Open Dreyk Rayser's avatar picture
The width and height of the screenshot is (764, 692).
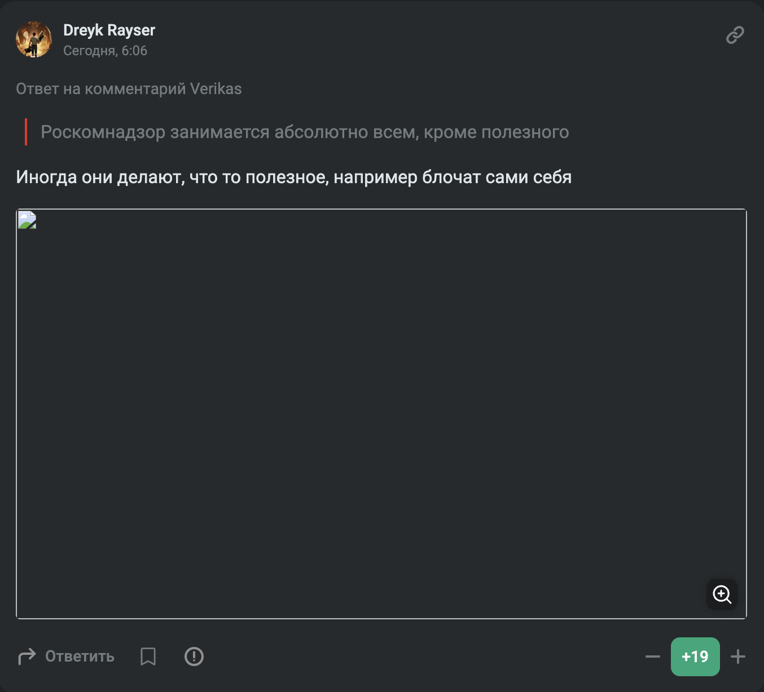(x=34, y=39)
